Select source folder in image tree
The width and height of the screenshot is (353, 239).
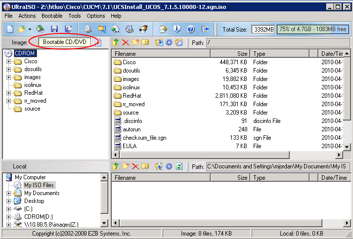[x=32, y=109]
